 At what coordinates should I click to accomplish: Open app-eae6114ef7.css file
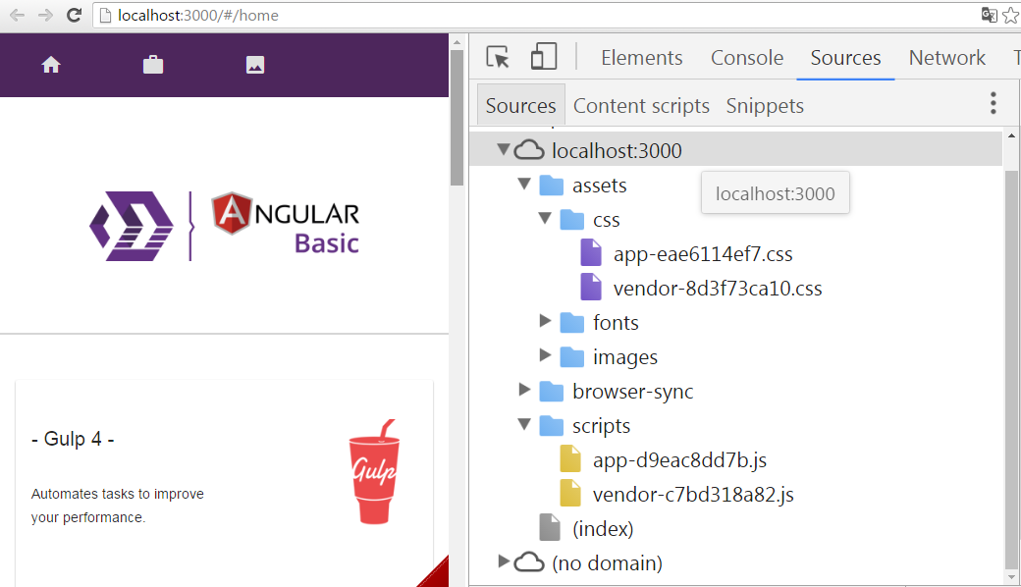(x=703, y=254)
